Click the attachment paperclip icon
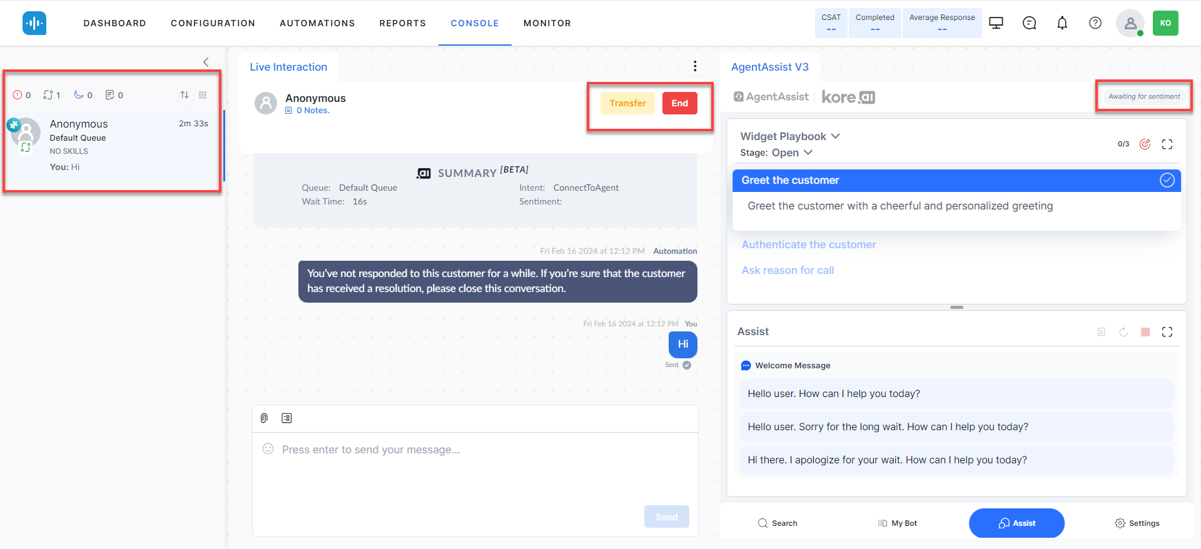This screenshot has width=1201, height=549. (x=264, y=418)
